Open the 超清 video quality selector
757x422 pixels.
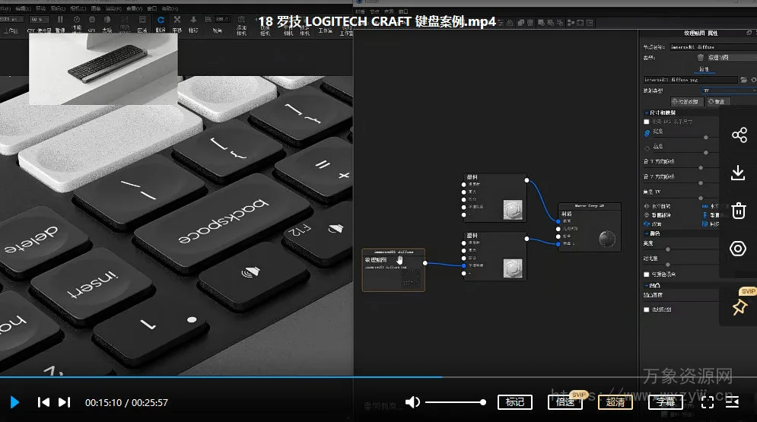pyautogui.click(x=615, y=402)
